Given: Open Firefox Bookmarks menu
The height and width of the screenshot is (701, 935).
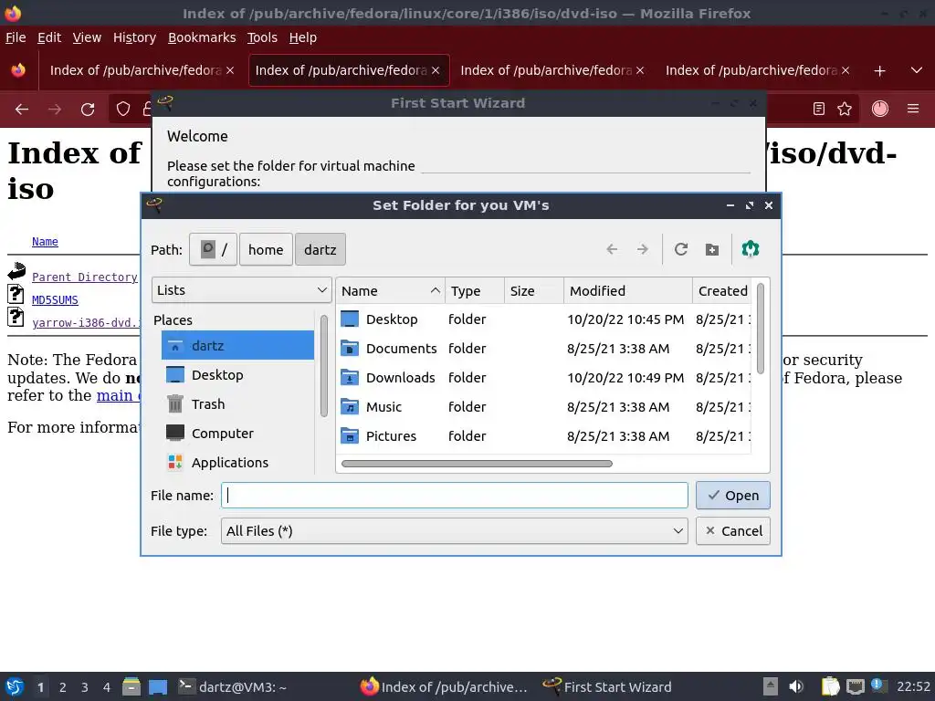Looking at the screenshot, I should [202, 37].
